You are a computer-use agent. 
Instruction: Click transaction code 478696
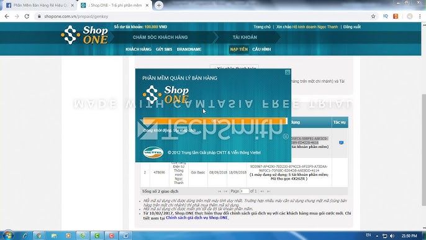coord(159,172)
